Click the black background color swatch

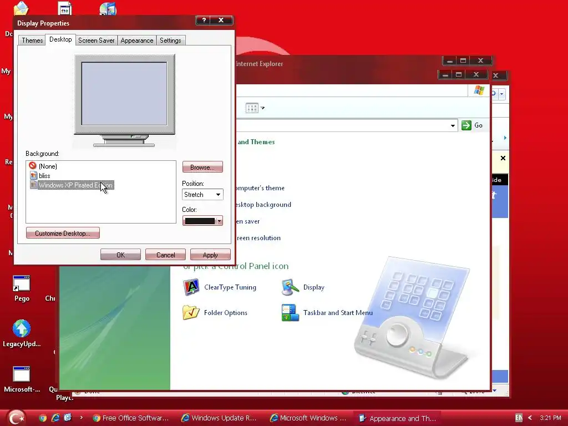point(200,221)
